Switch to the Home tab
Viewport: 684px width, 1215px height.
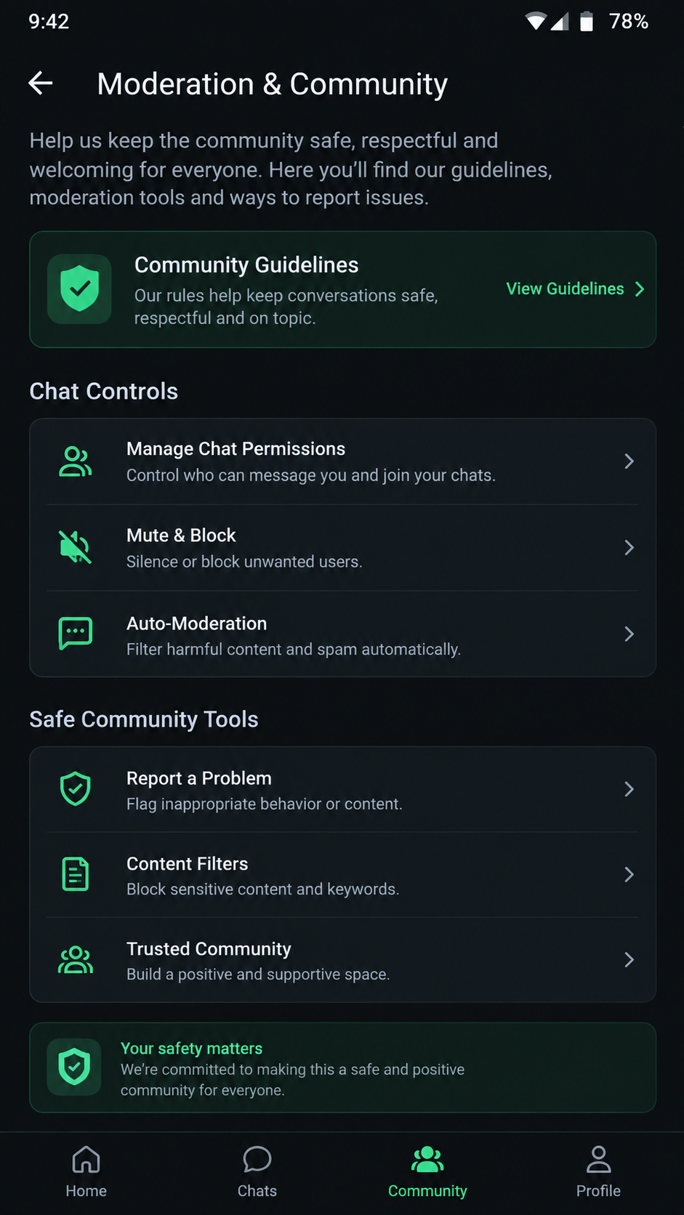pyautogui.click(x=86, y=1171)
